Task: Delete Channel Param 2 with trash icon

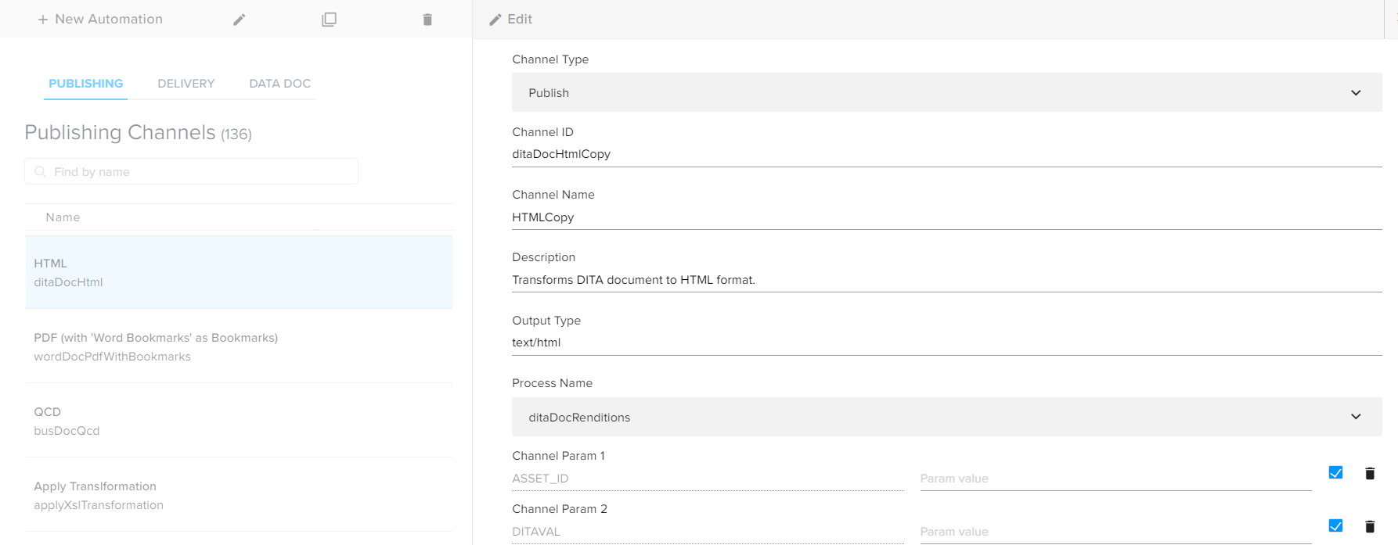Action: pos(1370,526)
